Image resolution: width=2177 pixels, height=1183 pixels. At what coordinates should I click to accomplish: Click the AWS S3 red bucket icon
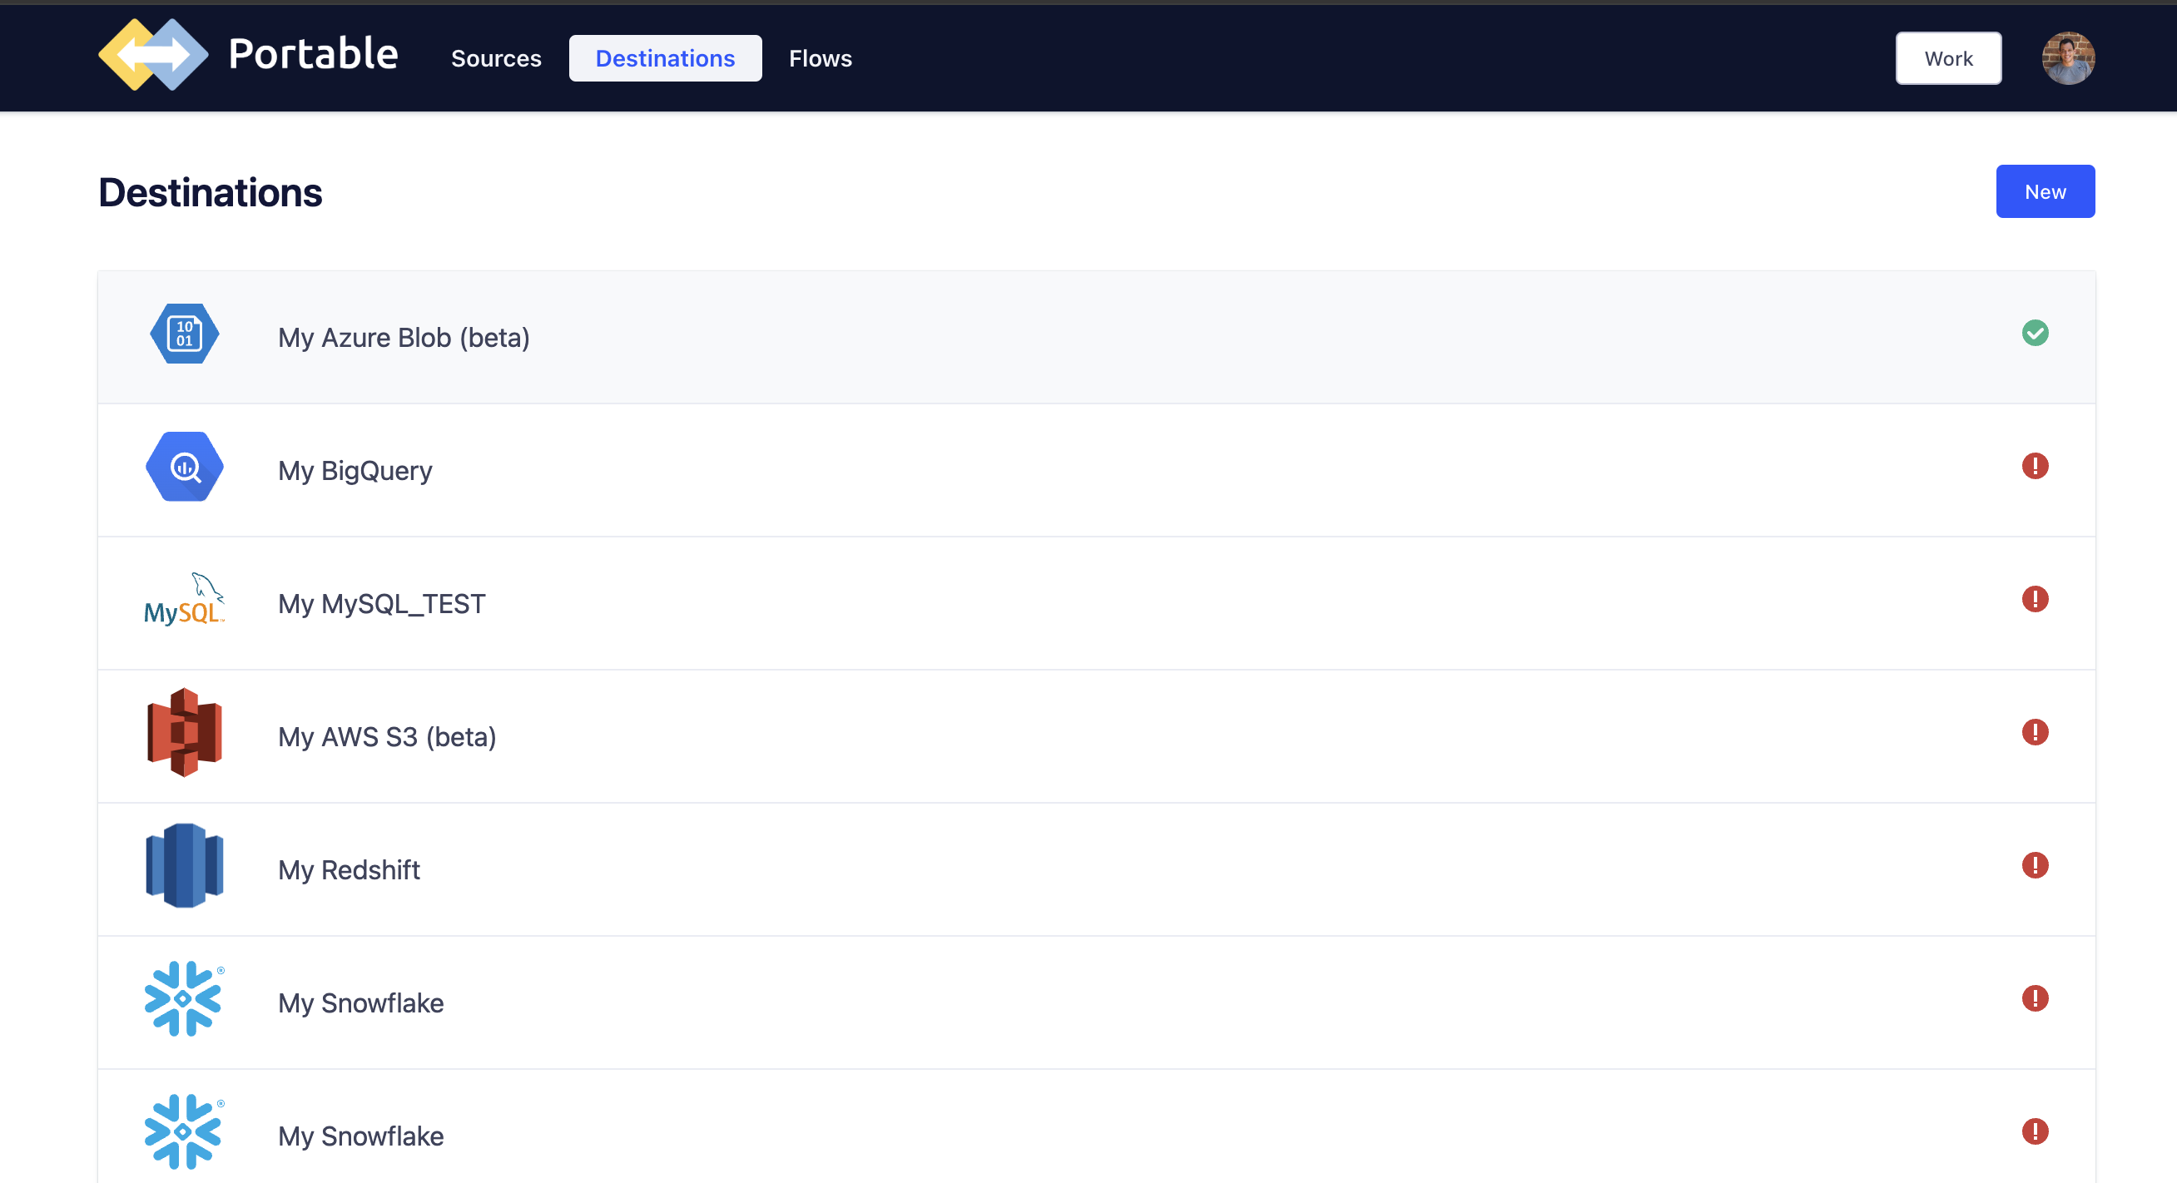pos(184,733)
